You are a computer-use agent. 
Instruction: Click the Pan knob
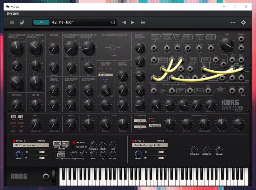88,123
